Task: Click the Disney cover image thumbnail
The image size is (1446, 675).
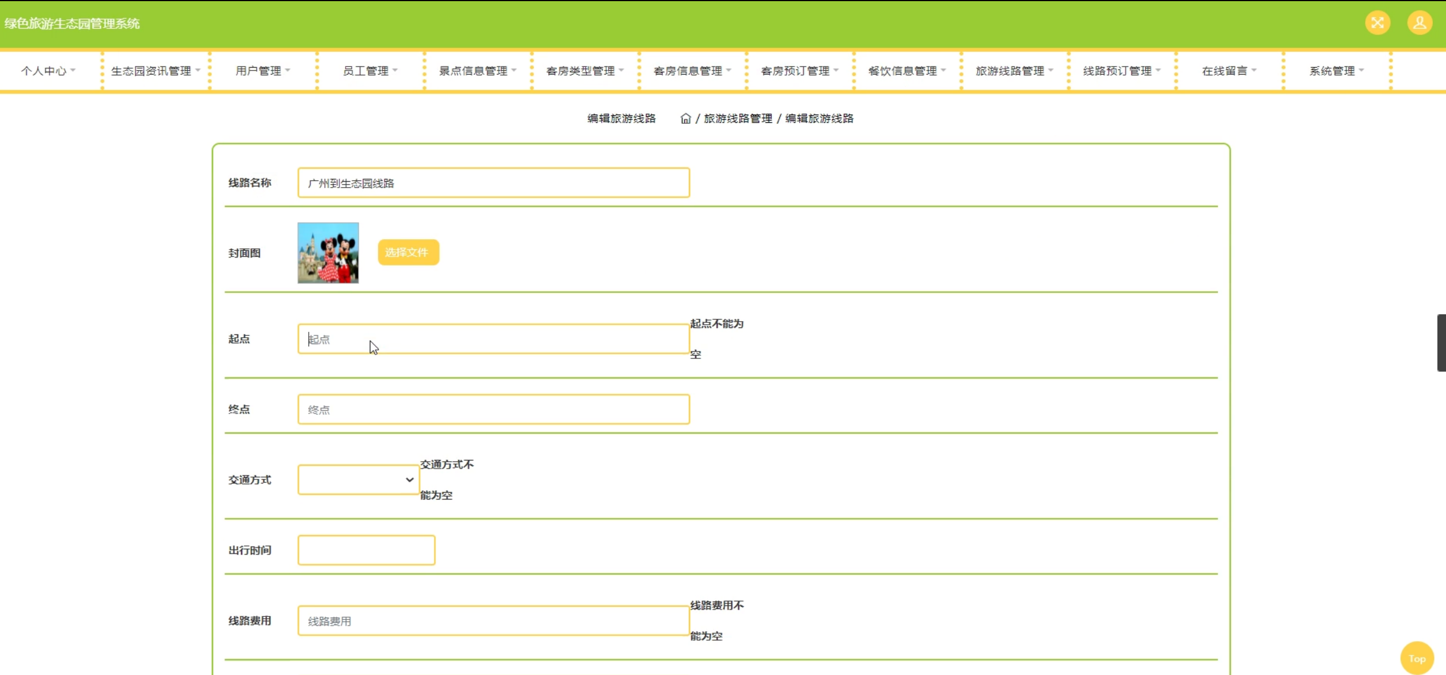Action: click(328, 253)
